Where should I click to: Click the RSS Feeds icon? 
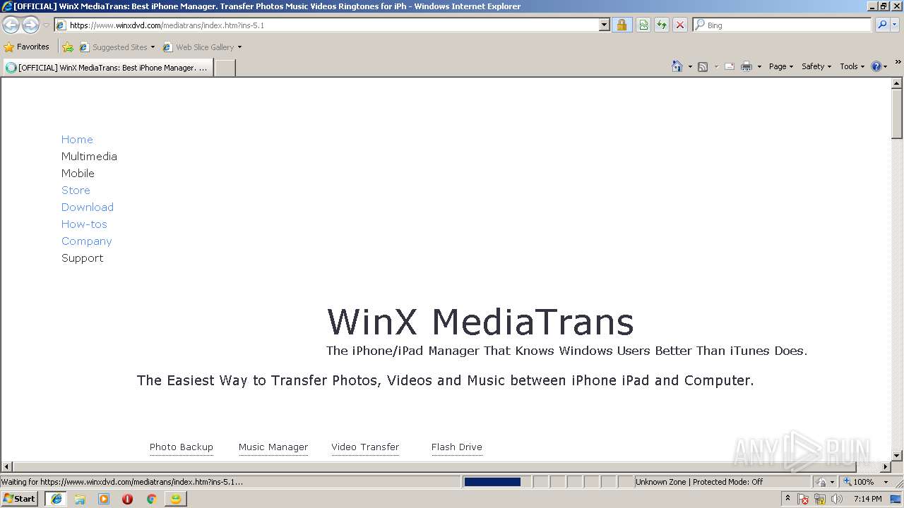tap(703, 66)
